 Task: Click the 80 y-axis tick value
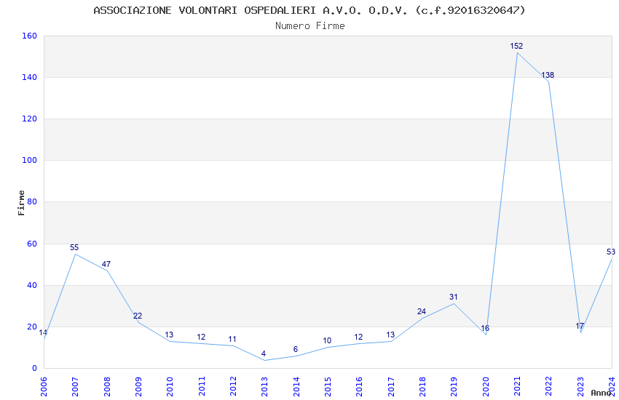pos(31,201)
